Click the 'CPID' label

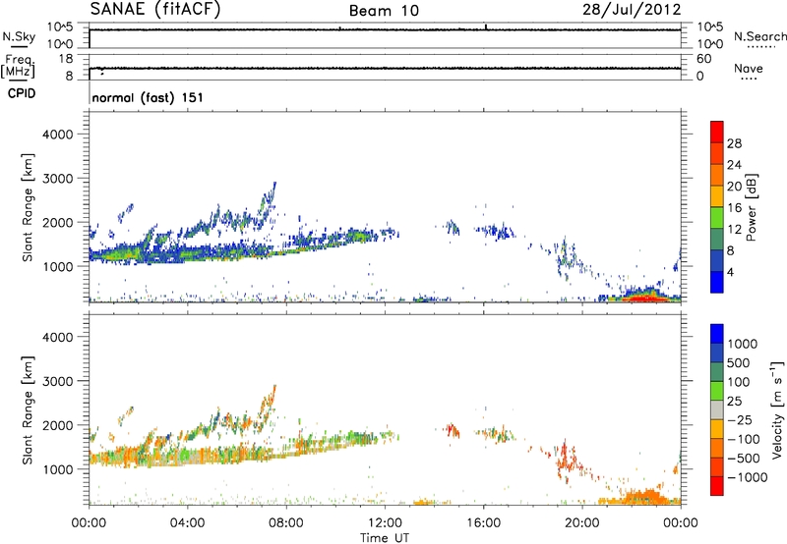tap(22, 93)
